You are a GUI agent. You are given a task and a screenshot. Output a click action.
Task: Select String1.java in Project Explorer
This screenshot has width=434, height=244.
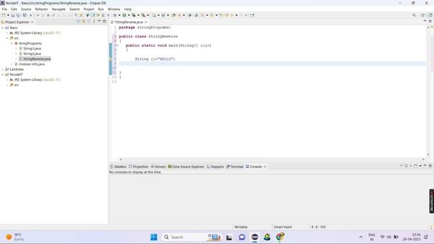tap(32, 48)
